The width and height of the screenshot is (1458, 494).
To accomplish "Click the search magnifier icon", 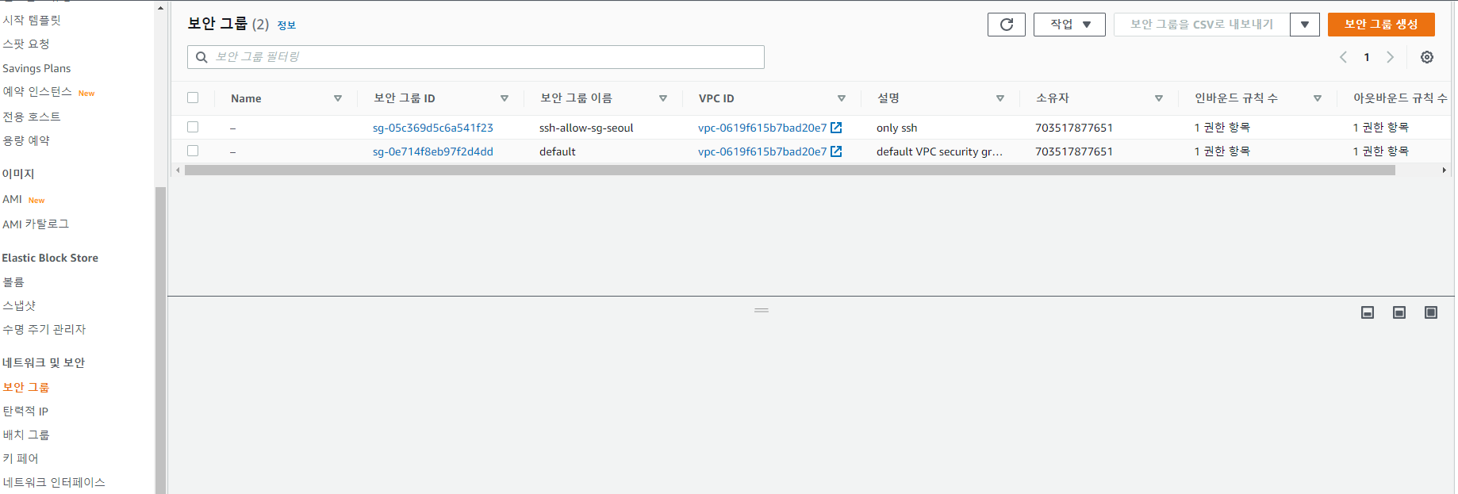I will pyautogui.click(x=201, y=57).
